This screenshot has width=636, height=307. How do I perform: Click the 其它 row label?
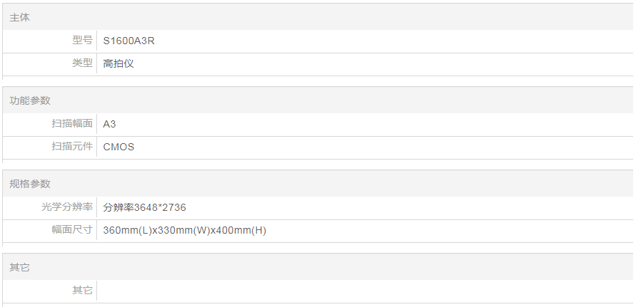[82, 291]
